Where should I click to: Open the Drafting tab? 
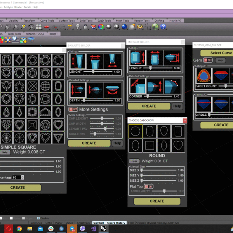(159, 21)
